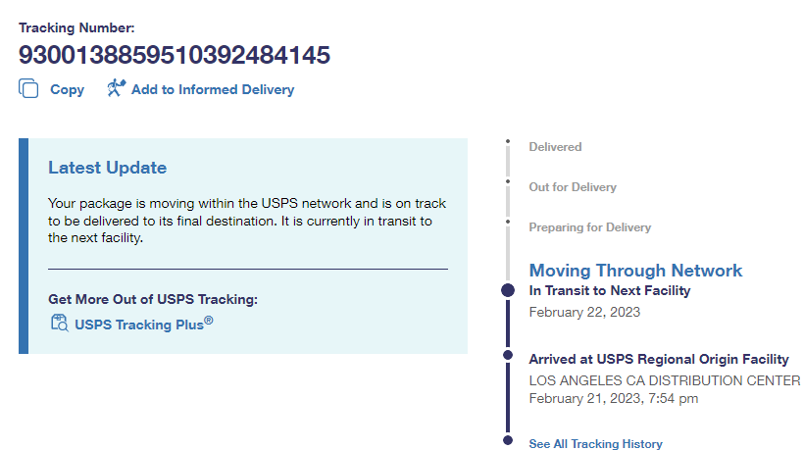Screen dimensions: 803x450
Task: Open the USPS Tracking Plus link
Action: [x=142, y=323]
